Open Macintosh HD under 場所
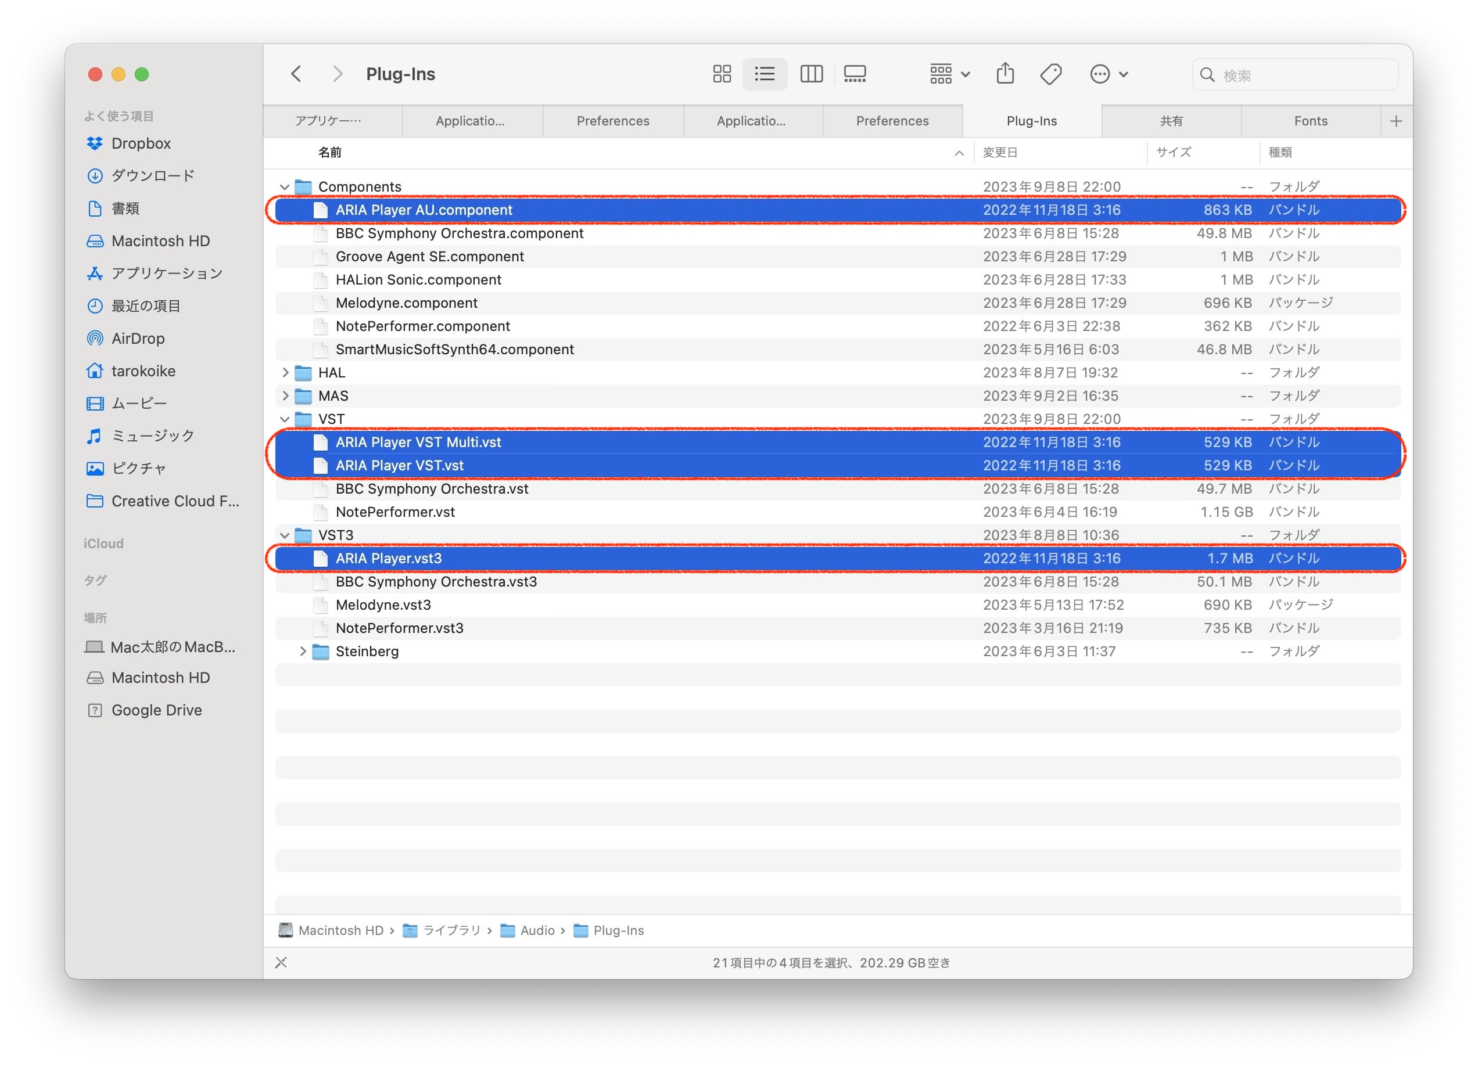The width and height of the screenshot is (1478, 1065). click(148, 678)
